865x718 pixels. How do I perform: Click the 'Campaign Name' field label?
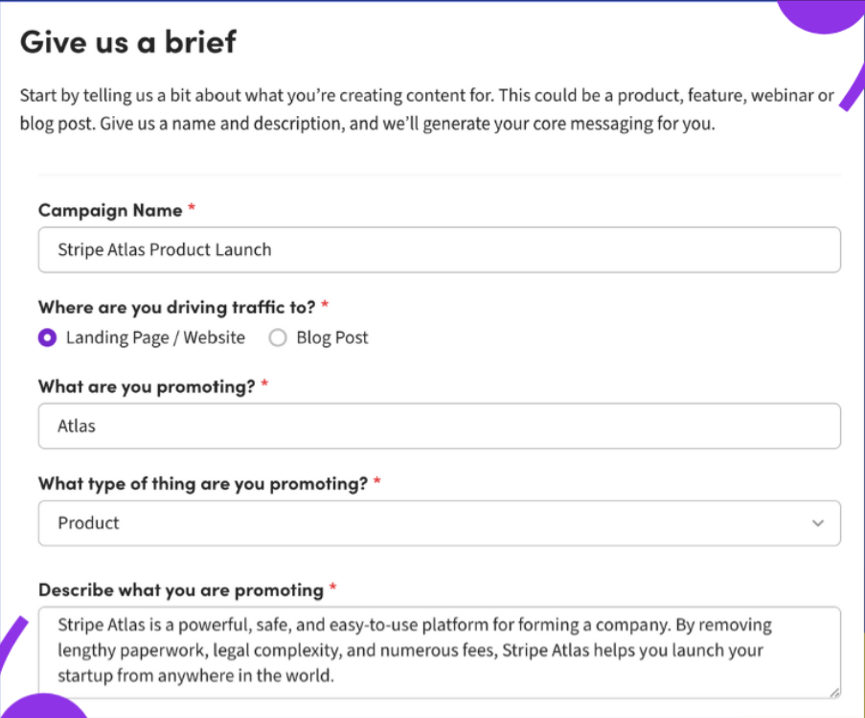pos(110,209)
